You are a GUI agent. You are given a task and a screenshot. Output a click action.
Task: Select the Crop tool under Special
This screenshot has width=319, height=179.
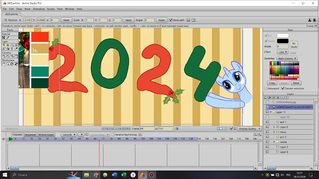tap(4, 38)
